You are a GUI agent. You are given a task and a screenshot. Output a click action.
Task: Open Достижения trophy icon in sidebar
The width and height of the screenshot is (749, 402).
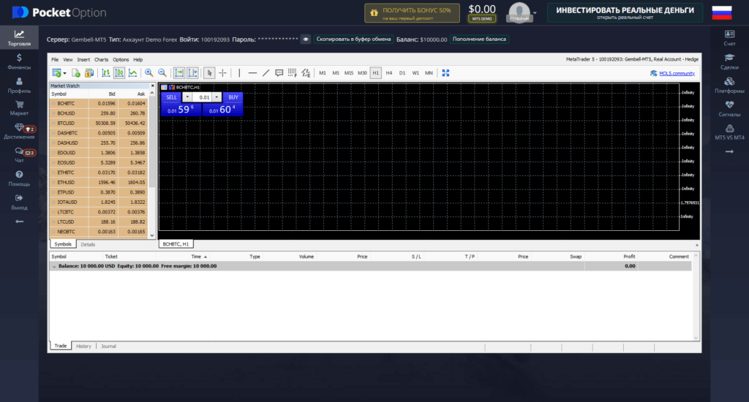tap(19, 132)
